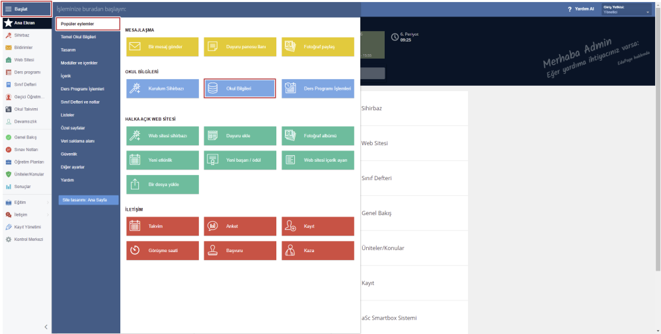Open Takvim red tile
This screenshot has height=334, width=661.
163,226
